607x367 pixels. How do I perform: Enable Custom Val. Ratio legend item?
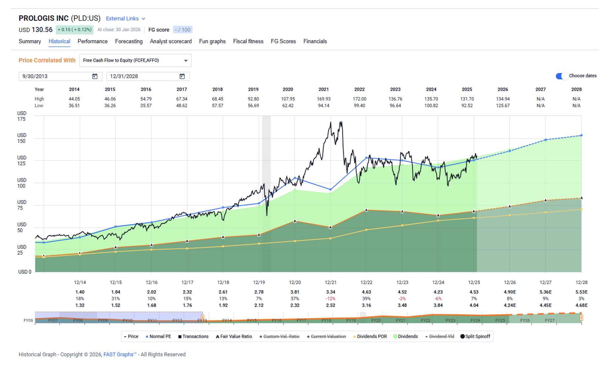pos(279,336)
